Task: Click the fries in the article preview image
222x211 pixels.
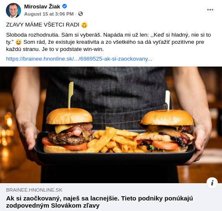Action: pos(113,140)
